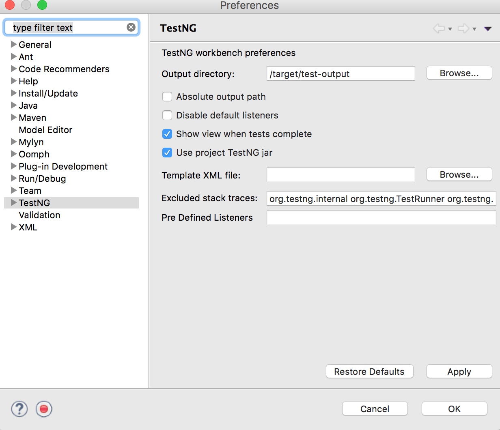Check Disable default listeners
500x430 pixels.
[x=167, y=115]
